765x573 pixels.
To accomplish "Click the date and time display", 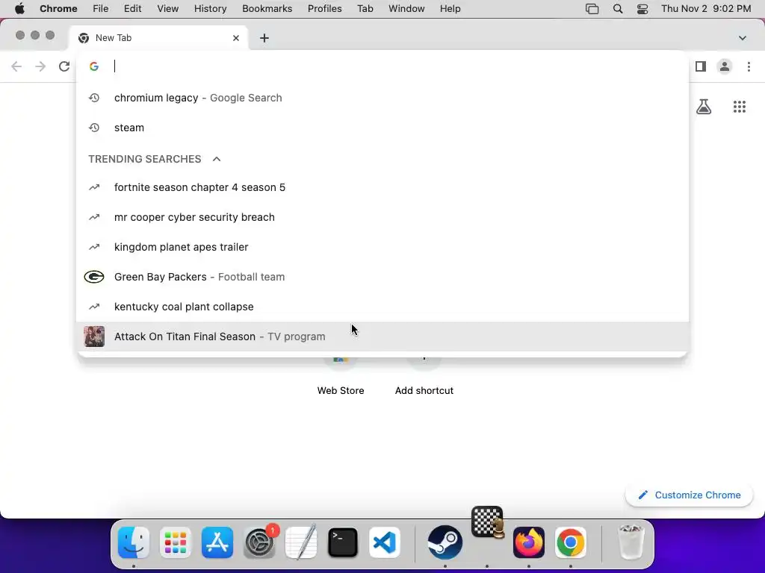I will pyautogui.click(x=706, y=9).
